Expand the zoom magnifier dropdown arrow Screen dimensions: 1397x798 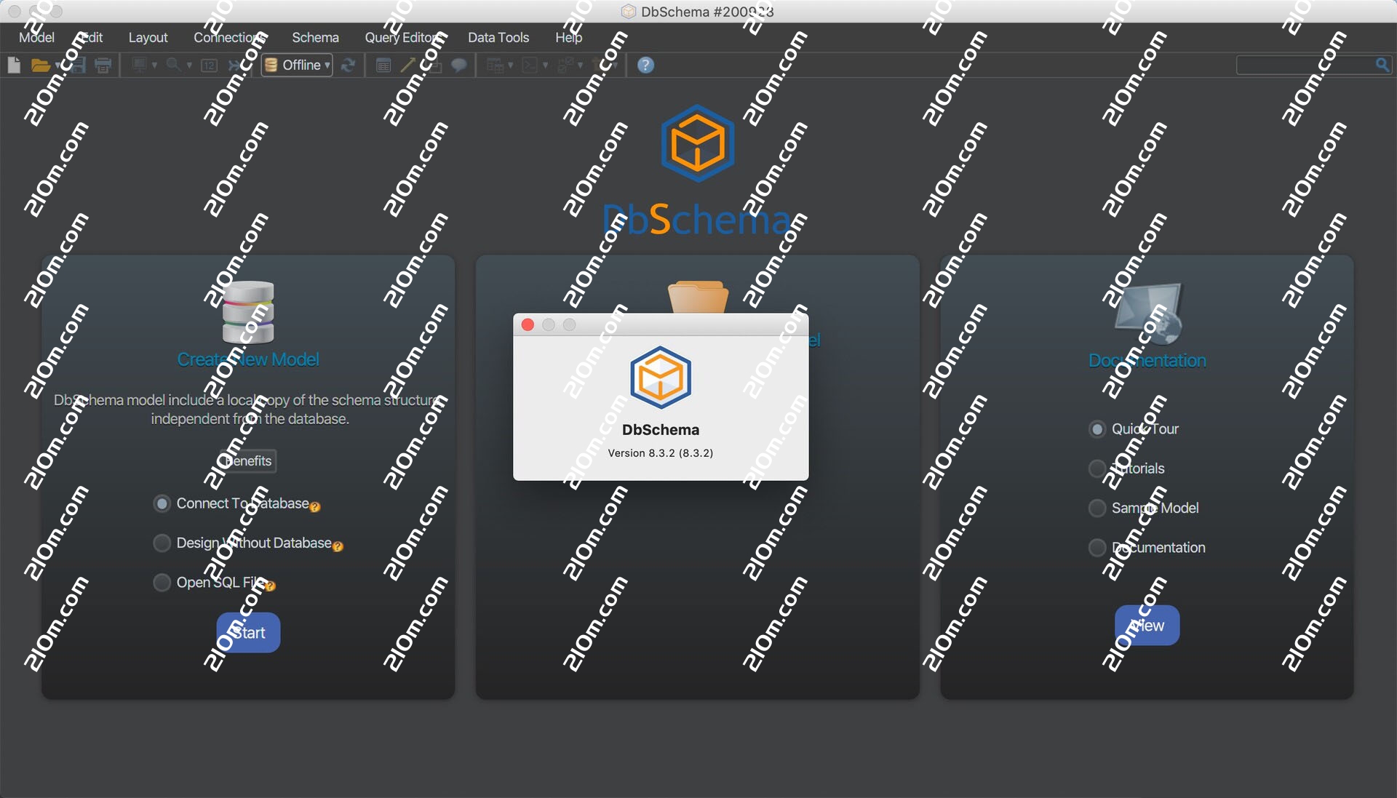190,65
